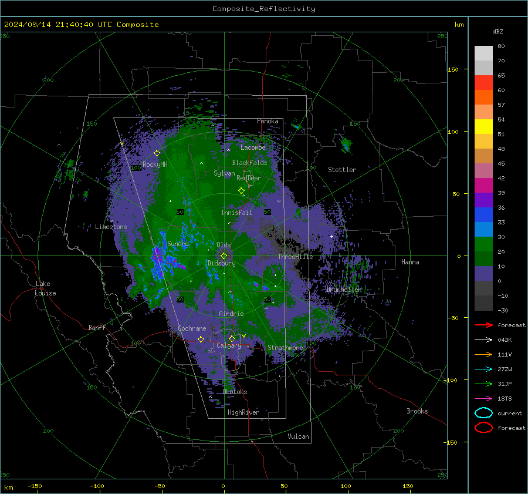The height and width of the screenshot is (494, 528).
Task: Click the ThreeHills city label
Action: pos(295,257)
